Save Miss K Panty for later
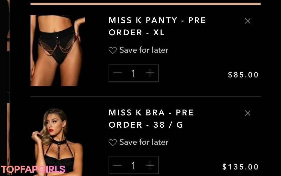The height and width of the screenshot is (176, 281). click(144, 50)
